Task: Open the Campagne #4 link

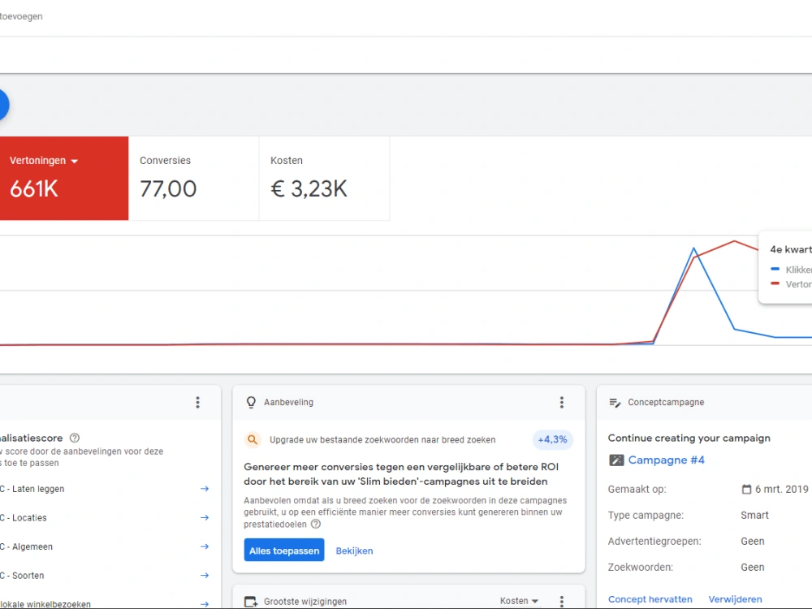Action: pyautogui.click(x=666, y=460)
